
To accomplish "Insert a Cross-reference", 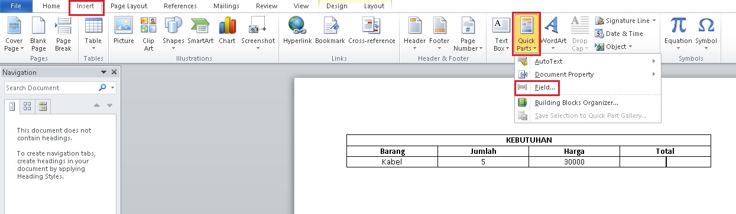I will tap(372, 31).
